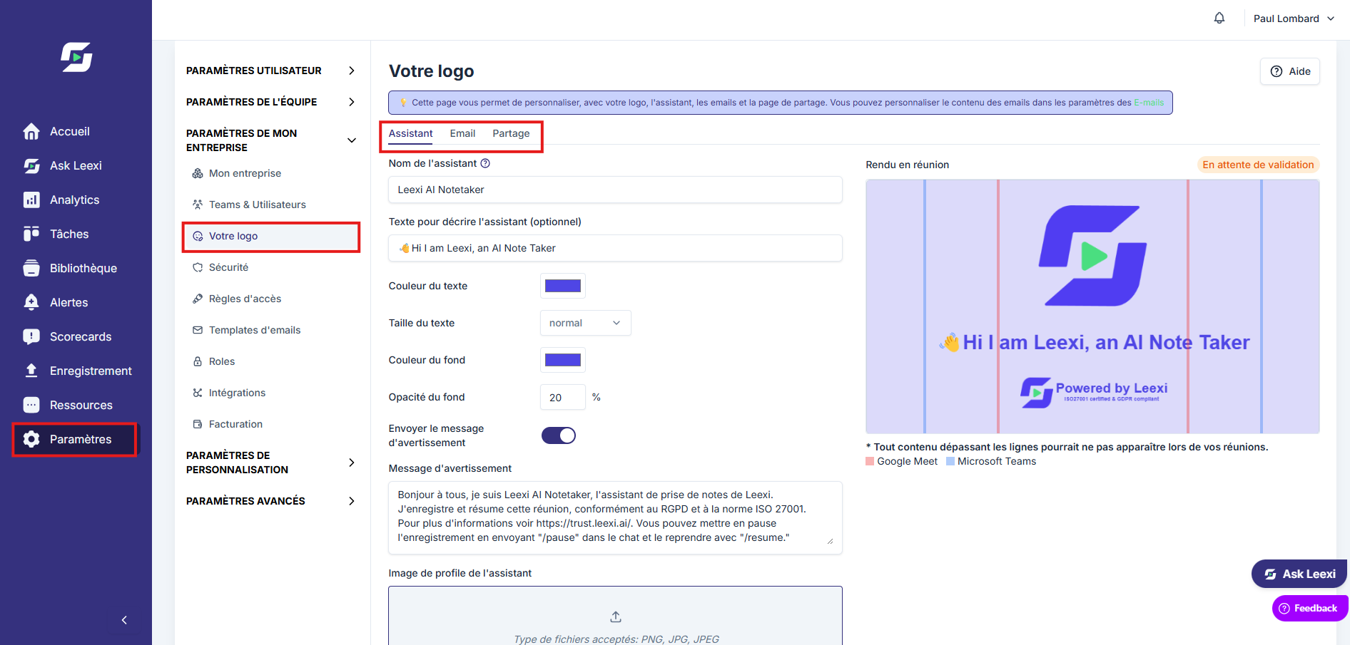The height and width of the screenshot is (645, 1350).
Task: Click the Bibliothèque library icon
Action: 31,268
